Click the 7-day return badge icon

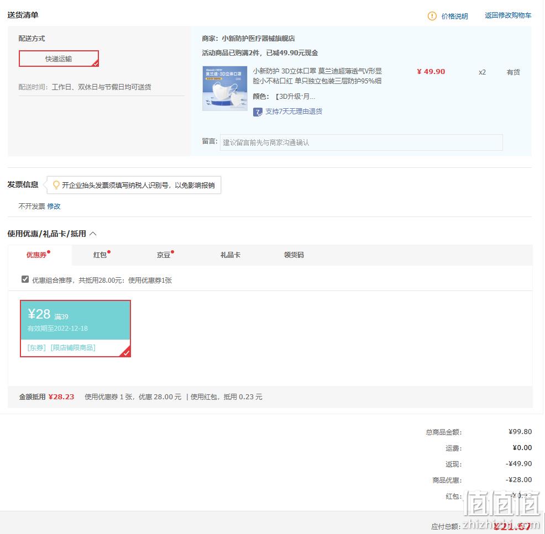coord(258,112)
